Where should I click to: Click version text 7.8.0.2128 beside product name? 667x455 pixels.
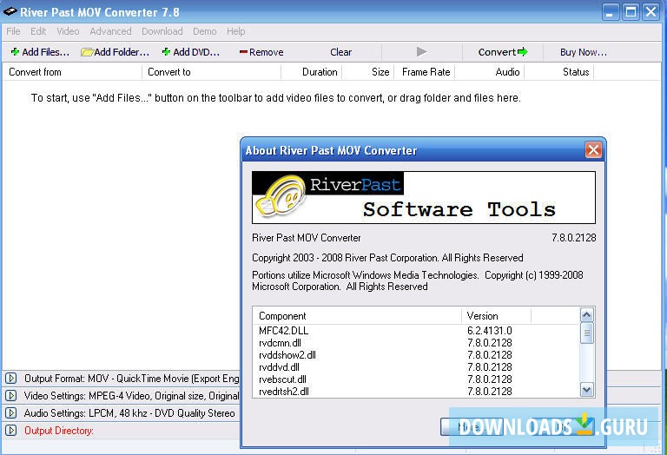pos(573,238)
